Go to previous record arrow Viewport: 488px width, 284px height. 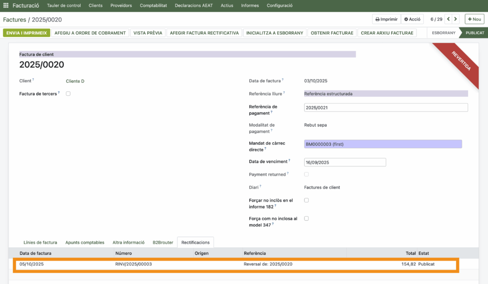coord(448,19)
